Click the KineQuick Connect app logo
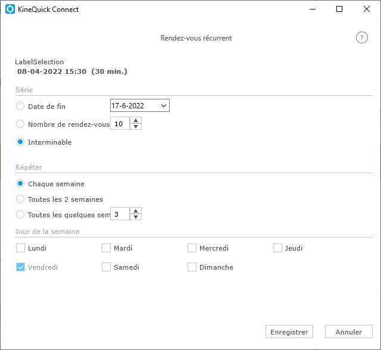 tap(10, 10)
